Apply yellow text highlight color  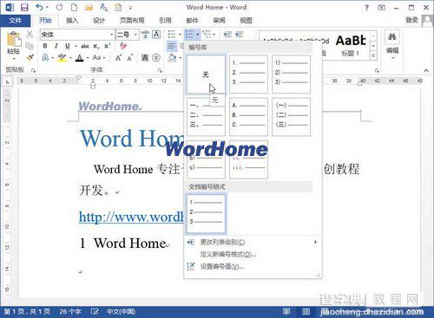coord(62,58)
